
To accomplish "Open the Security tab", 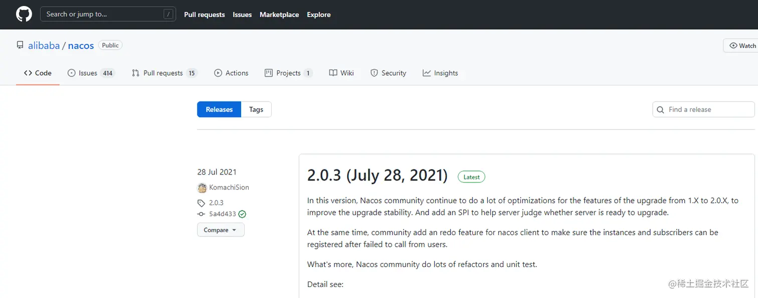I will pyautogui.click(x=388, y=73).
